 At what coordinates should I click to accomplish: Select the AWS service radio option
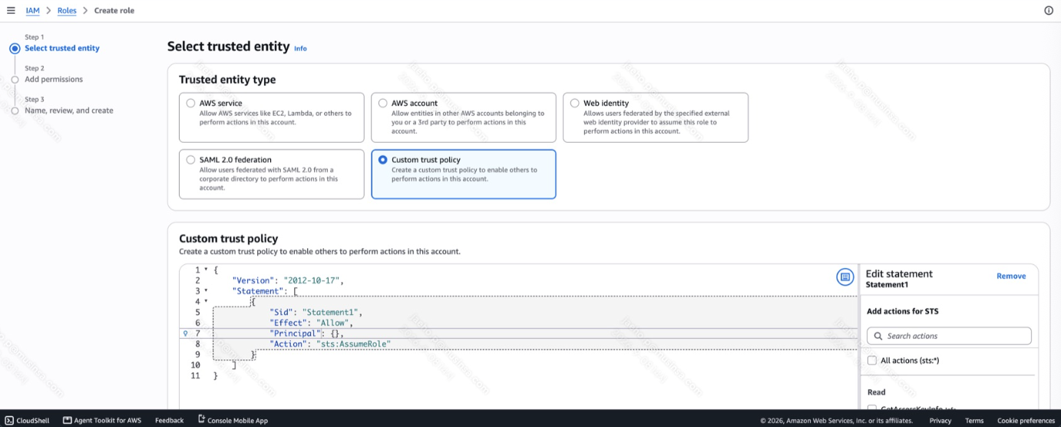point(190,103)
